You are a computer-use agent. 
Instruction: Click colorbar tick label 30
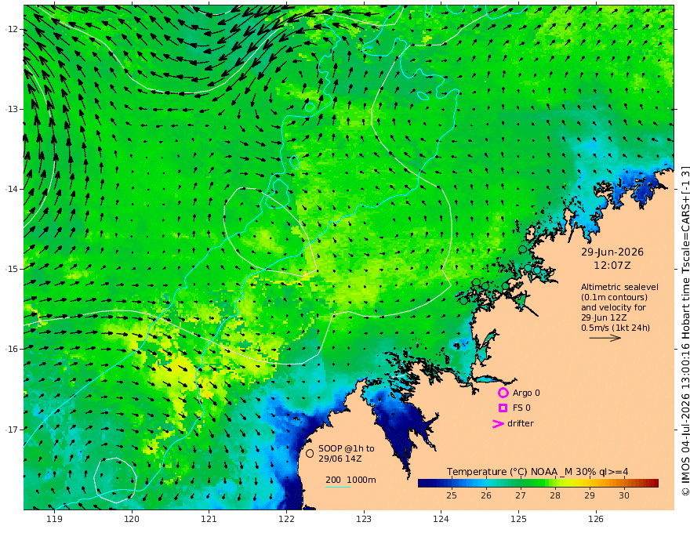pos(624,495)
